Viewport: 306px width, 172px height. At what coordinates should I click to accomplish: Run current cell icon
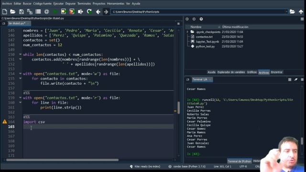[x=64, y=11]
